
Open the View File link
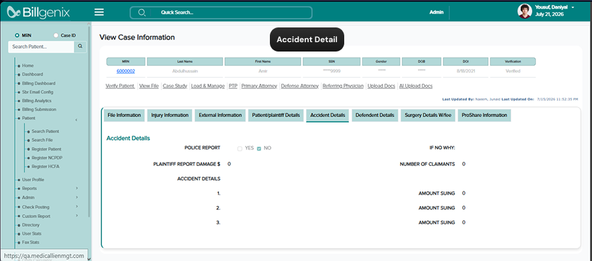point(149,86)
